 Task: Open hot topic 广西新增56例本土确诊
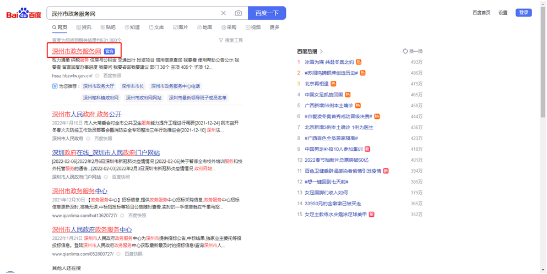(x=329, y=105)
